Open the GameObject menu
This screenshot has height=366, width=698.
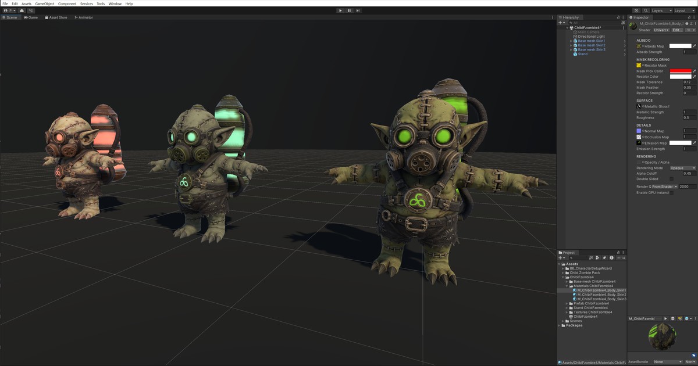45,3
